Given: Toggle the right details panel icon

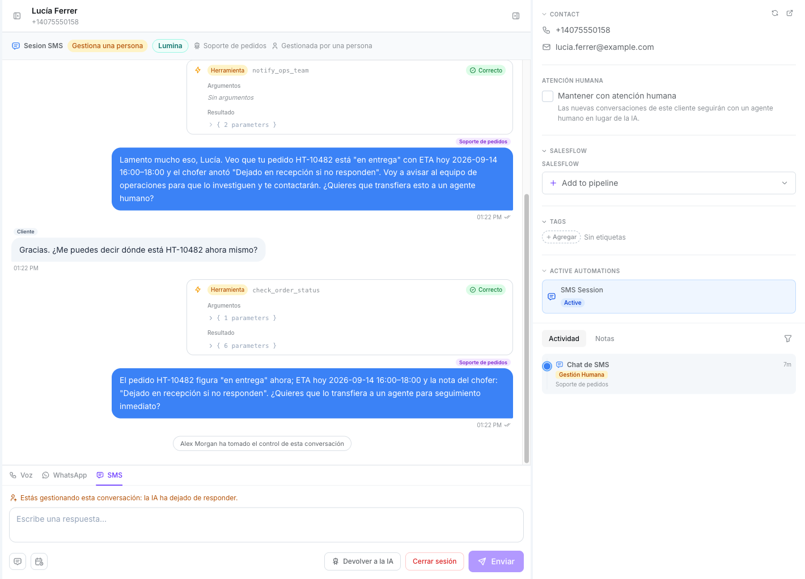Looking at the screenshot, I should (x=516, y=16).
